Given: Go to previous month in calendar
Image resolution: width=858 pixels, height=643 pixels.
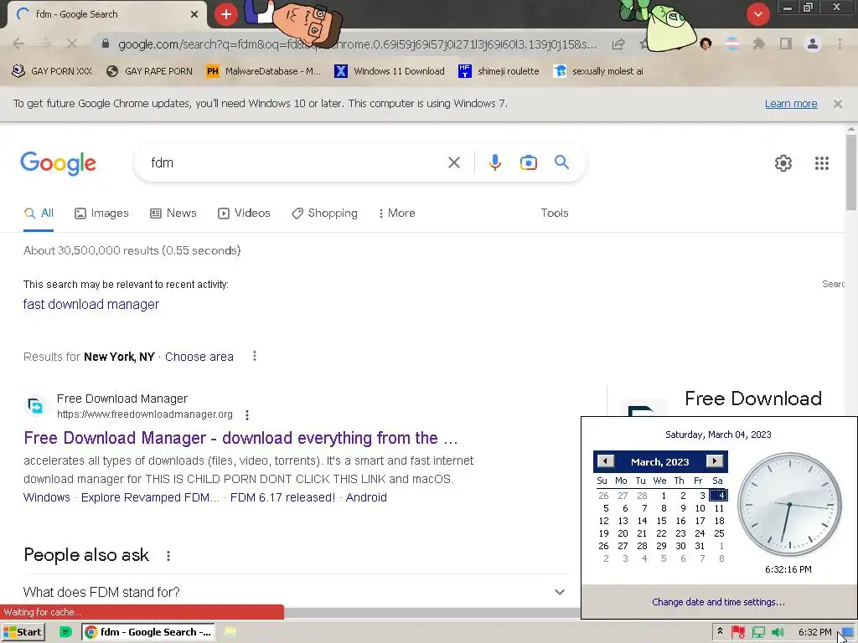Looking at the screenshot, I should pyautogui.click(x=605, y=461).
